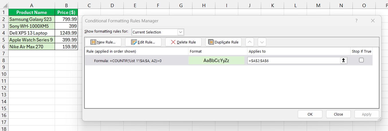
Task: Select the 399.99 price cell
Action: click(x=66, y=40)
